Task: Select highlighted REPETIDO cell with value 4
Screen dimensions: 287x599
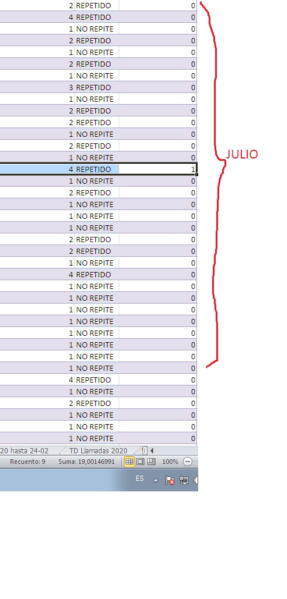Action: (96, 169)
